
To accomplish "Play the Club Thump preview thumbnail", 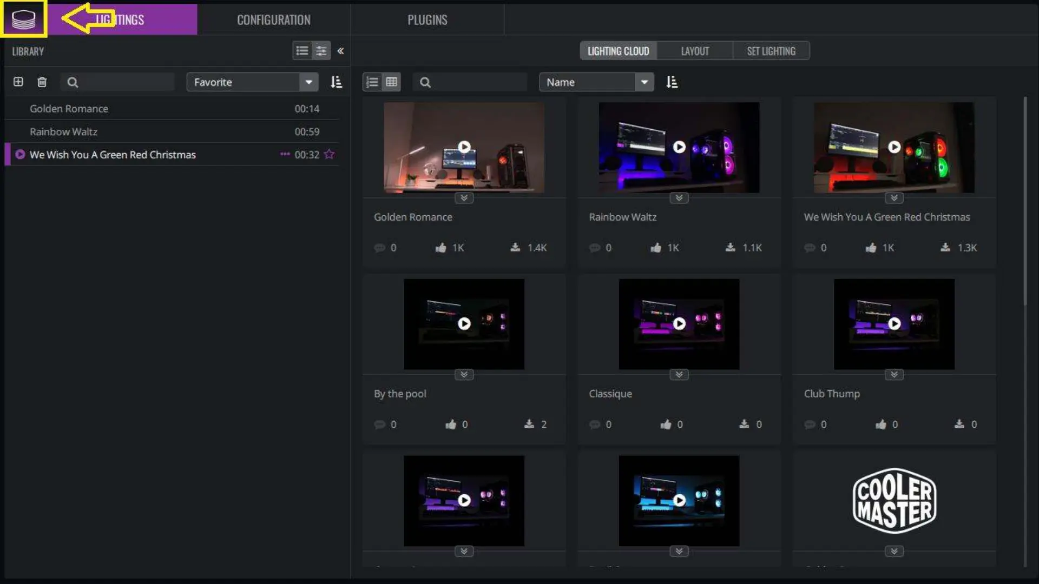I will [894, 323].
